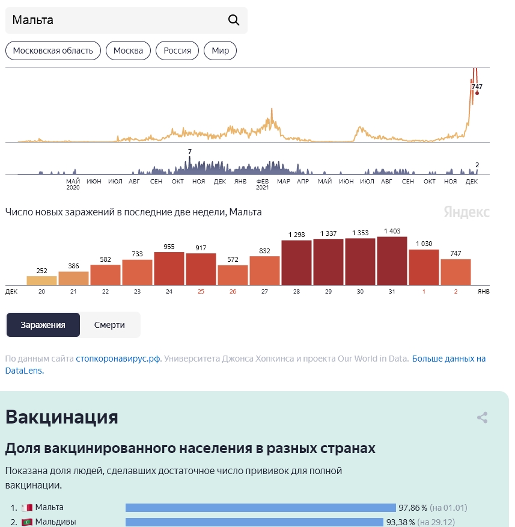The width and height of the screenshot is (515, 527).
Task: Open the стопкоронавирус.рф link
Action: coord(118,359)
